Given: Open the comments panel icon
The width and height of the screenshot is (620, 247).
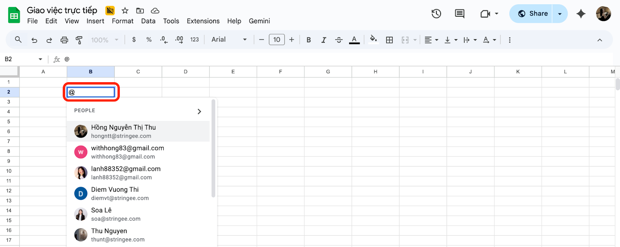Looking at the screenshot, I should coord(460,14).
